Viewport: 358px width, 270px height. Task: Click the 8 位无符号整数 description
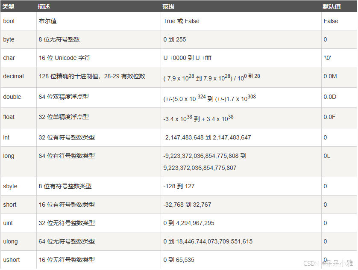(59, 39)
